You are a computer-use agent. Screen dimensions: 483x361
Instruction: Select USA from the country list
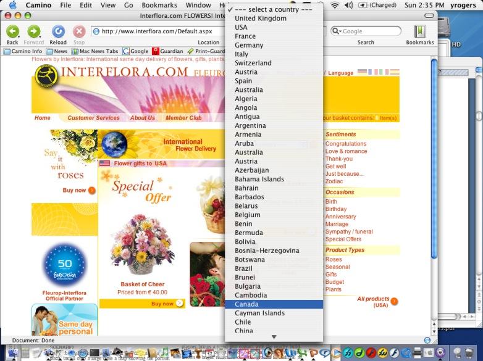click(274, 27)
